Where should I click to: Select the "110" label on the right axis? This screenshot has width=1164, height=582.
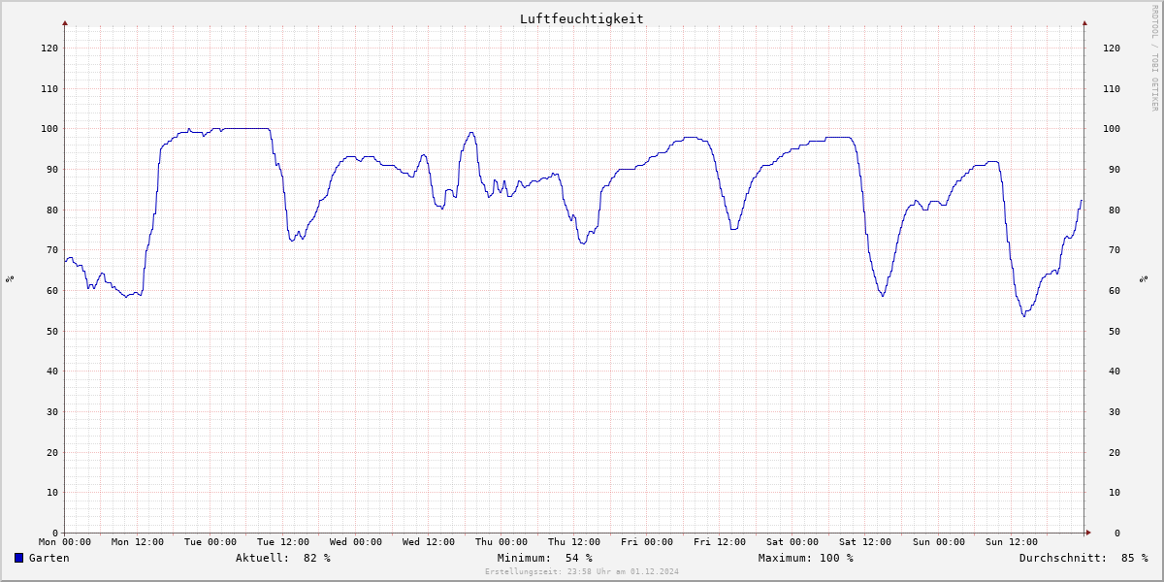coord(1112,89)
